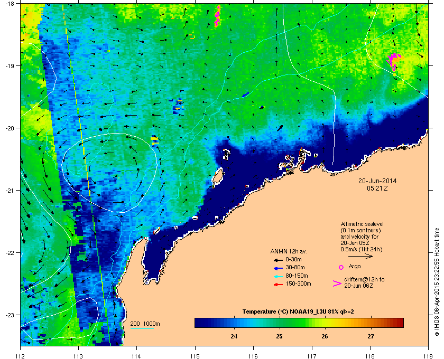Click the latitude label -21
This screenshot has height=359, width=444.
[10, 191]
